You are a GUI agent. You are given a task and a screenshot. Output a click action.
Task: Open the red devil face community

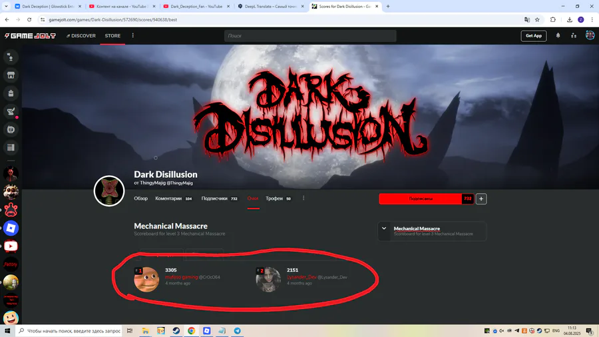(x=11, y=174)
